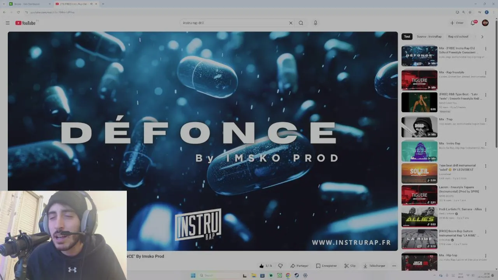This screenshot has width=498, height=280.
Task: Play the DÉFONCE mix thumbnail in sidebar
Action: 419,56
